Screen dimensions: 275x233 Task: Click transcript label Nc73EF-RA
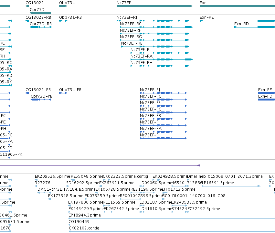click(142, 56)
